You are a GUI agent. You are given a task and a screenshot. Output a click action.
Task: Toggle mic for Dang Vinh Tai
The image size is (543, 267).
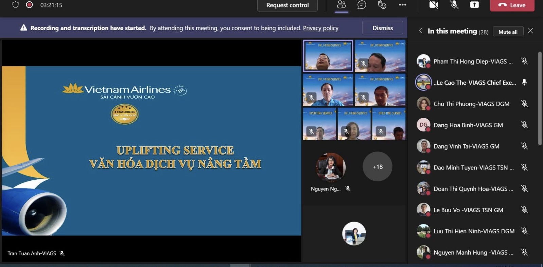click(524, 146)
